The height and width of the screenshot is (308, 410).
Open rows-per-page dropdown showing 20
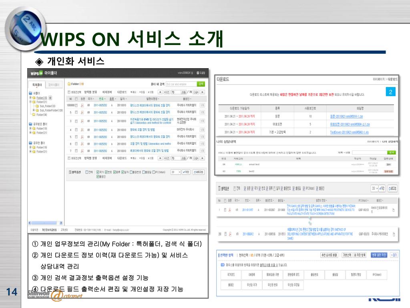tap(176, 172)
